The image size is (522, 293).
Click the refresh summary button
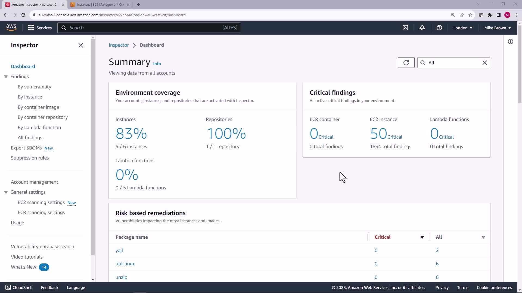406,63
